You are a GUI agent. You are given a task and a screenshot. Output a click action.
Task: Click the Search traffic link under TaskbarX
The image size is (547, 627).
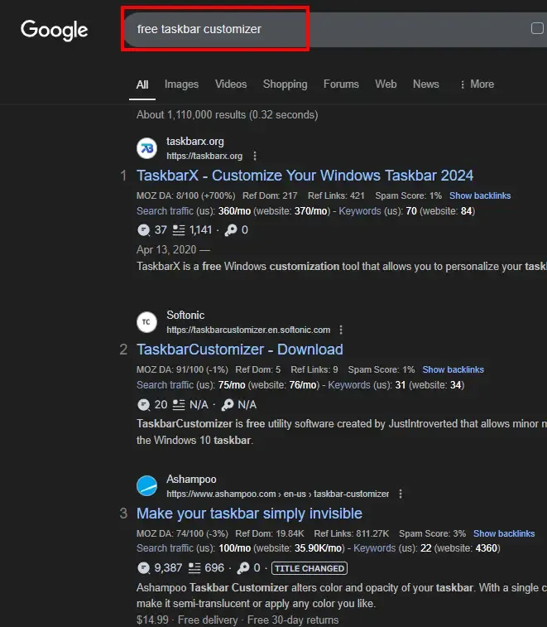click(x=165, y=210)
